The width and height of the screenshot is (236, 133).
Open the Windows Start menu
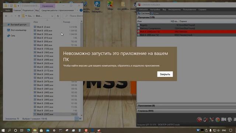pyautogui.click(x=3, y=130)
